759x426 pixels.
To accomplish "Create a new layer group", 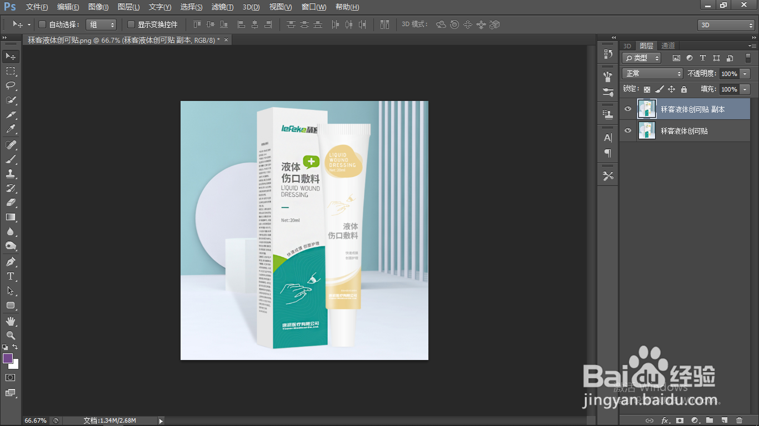I will (710, 420).
